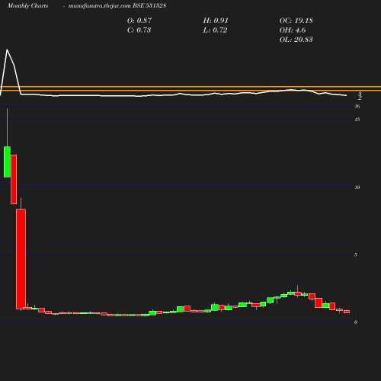Click the 'OL: 20.83' reading
The height and width of the screenshot is (381, 381).
pos(296,40)
